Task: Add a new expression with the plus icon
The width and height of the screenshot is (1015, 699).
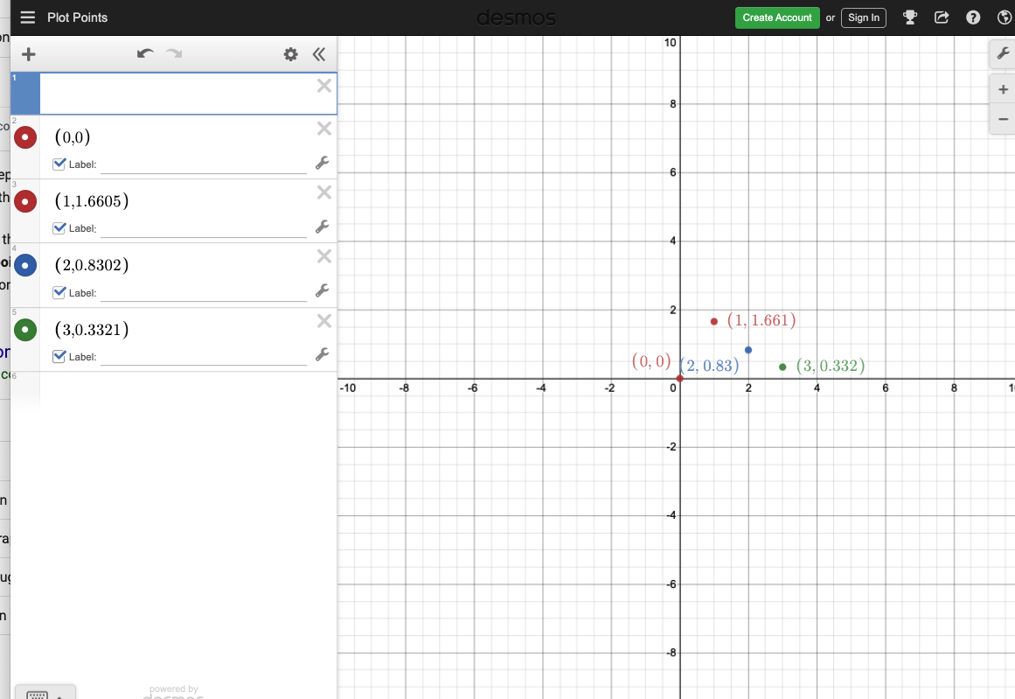Action: pos(28,53)
